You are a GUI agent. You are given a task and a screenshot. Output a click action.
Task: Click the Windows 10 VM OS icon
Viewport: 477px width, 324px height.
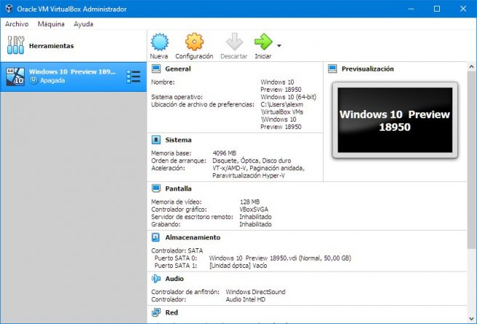[15, 76]
